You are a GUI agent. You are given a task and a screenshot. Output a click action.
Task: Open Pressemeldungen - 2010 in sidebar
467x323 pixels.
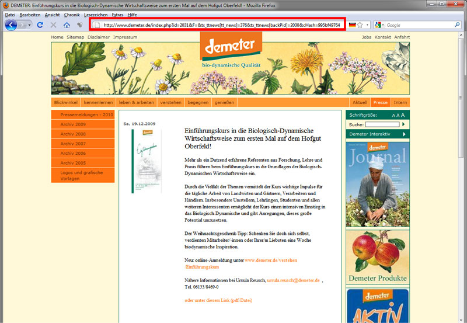pyautogui.click(x=83, y=114)
